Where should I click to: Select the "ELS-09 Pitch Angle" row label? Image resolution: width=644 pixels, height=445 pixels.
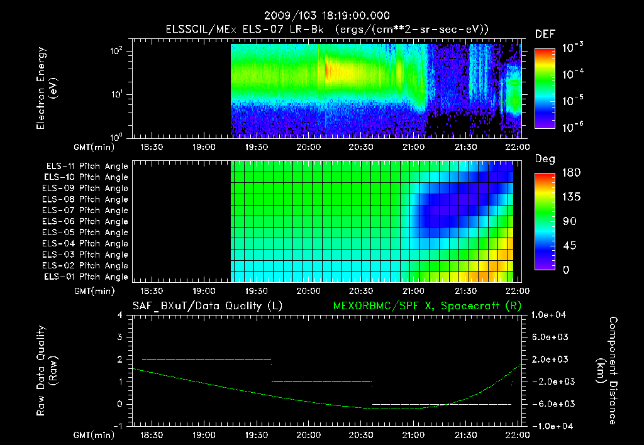pyautogui.click(x=86, y=189)
